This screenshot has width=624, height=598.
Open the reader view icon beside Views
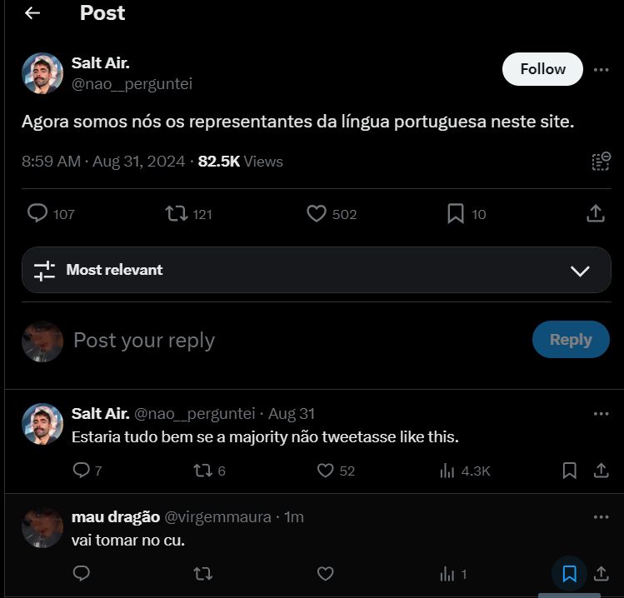coord(601,161)
